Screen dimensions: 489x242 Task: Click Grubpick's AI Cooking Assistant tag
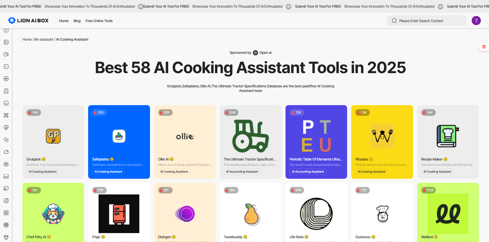point(43,172)
